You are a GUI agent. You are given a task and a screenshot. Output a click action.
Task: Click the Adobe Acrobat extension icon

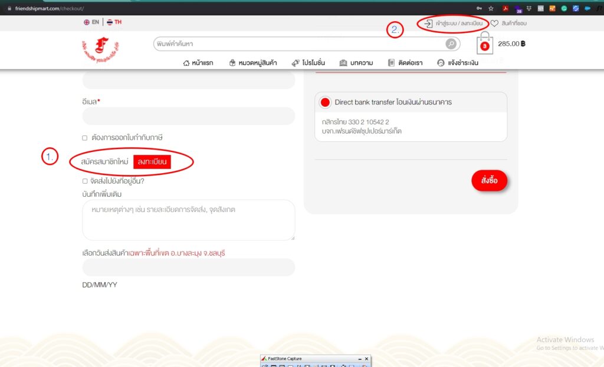tap(505, 9)
